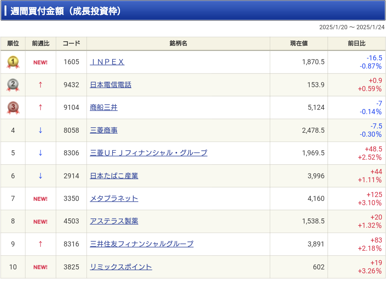Viewport: 388px width, 285px height.
Task: Click the silver rank 2 medal icon
Action: click(x=13, y=85)
